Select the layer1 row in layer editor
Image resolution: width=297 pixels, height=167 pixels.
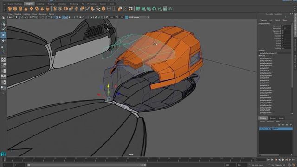[276, 129]
